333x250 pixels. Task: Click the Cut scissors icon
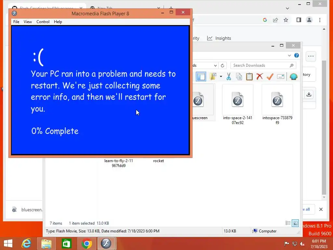[x=229, y=76]
